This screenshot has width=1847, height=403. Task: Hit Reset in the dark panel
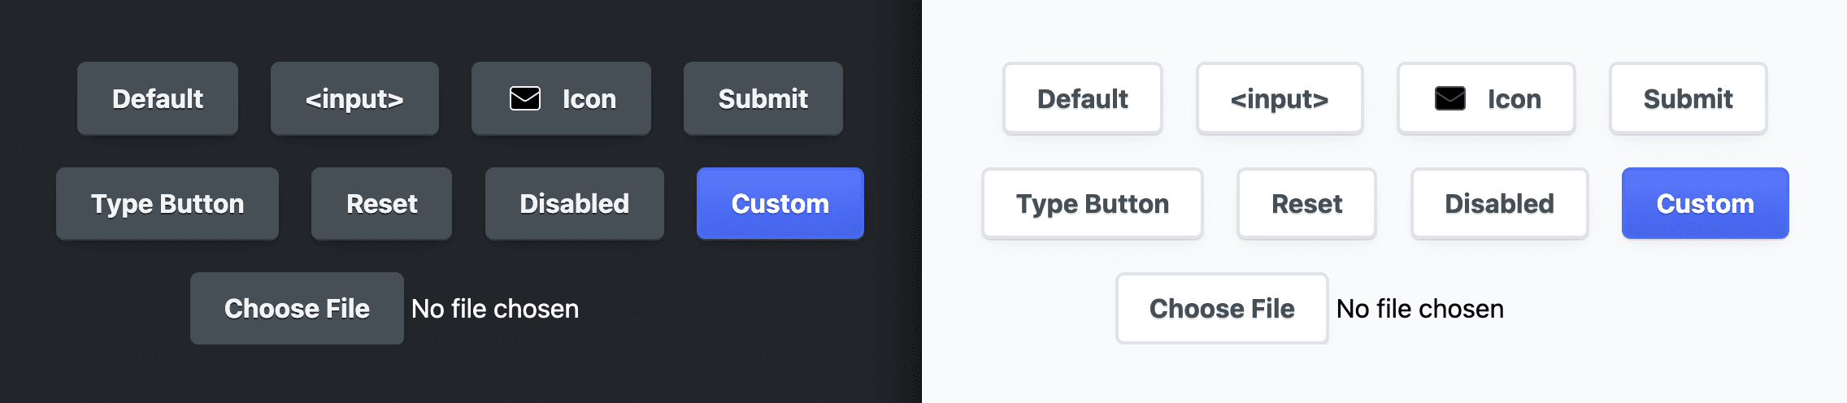click(381, 203)
